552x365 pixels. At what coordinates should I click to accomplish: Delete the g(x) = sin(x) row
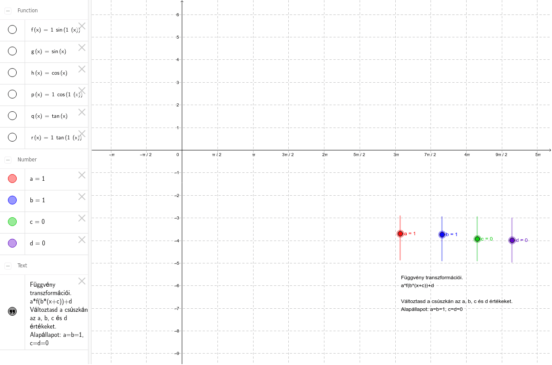82,47
